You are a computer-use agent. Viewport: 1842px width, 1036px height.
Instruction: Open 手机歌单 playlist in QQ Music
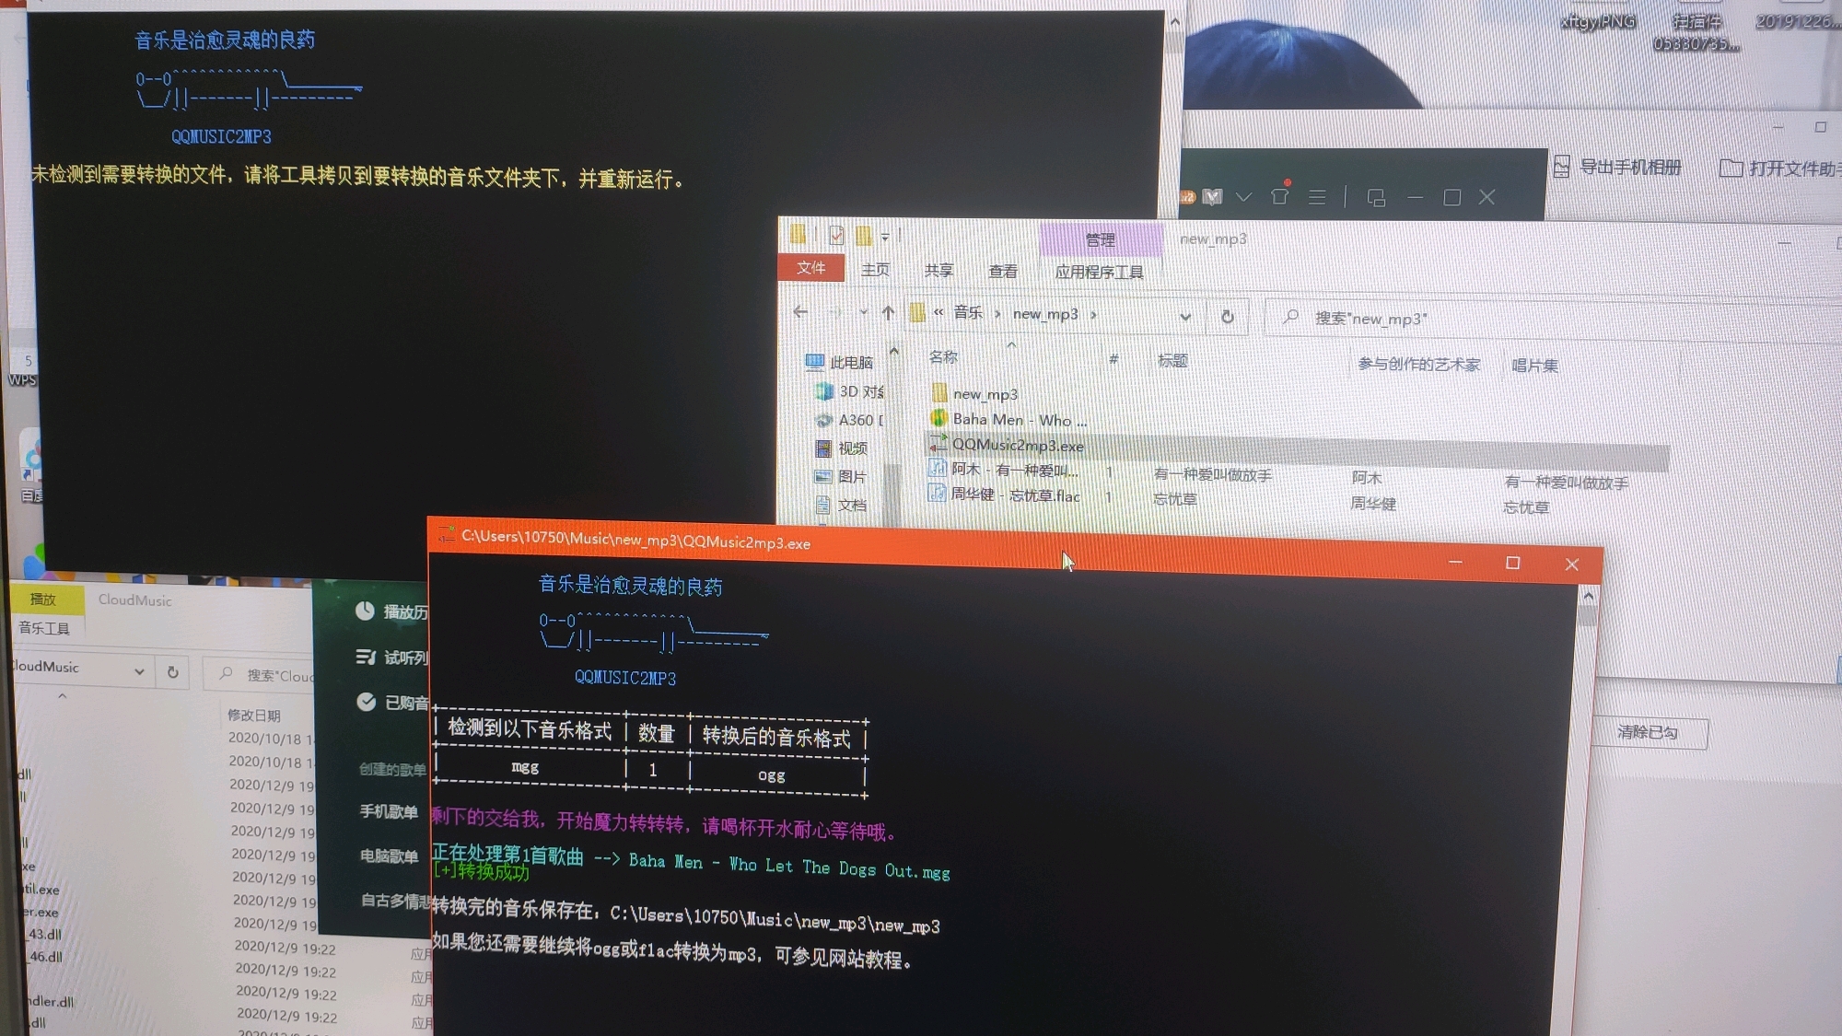(x=389, y=811)
